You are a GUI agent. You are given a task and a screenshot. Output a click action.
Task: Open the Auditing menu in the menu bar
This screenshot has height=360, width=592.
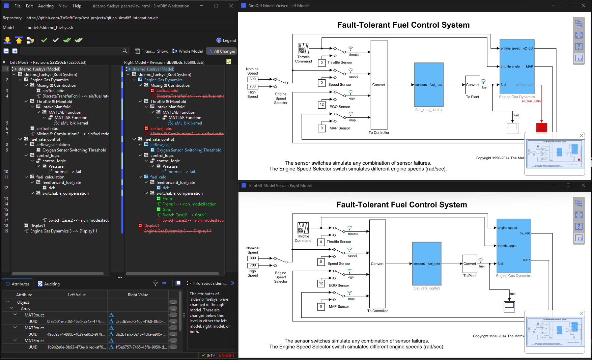pyautogui.click(x=46, y=6)
